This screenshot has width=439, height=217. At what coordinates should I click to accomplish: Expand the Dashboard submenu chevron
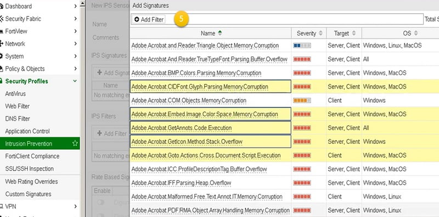click(75, 6)
